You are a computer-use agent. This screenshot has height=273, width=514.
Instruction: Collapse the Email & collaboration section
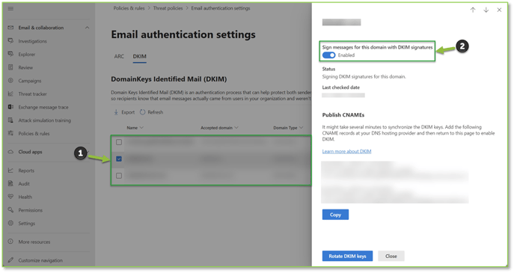click(88, 28)
